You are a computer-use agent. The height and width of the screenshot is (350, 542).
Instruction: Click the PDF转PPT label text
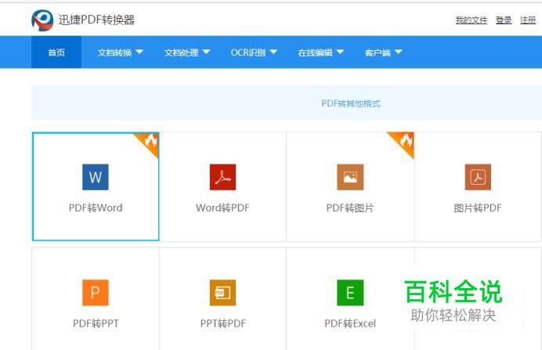pos(96,323)
